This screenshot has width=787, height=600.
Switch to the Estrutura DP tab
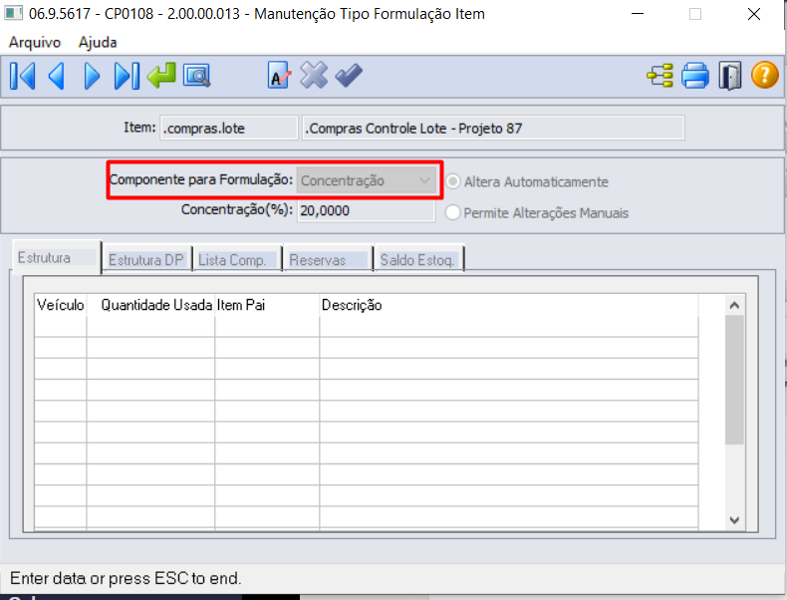point(146,259)
